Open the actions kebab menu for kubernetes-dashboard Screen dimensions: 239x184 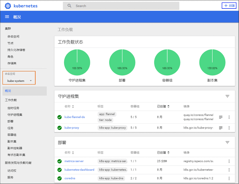pos(229,170)
